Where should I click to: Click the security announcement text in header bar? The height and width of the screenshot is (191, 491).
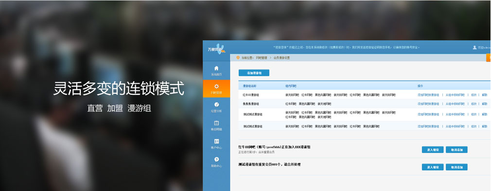346,47
